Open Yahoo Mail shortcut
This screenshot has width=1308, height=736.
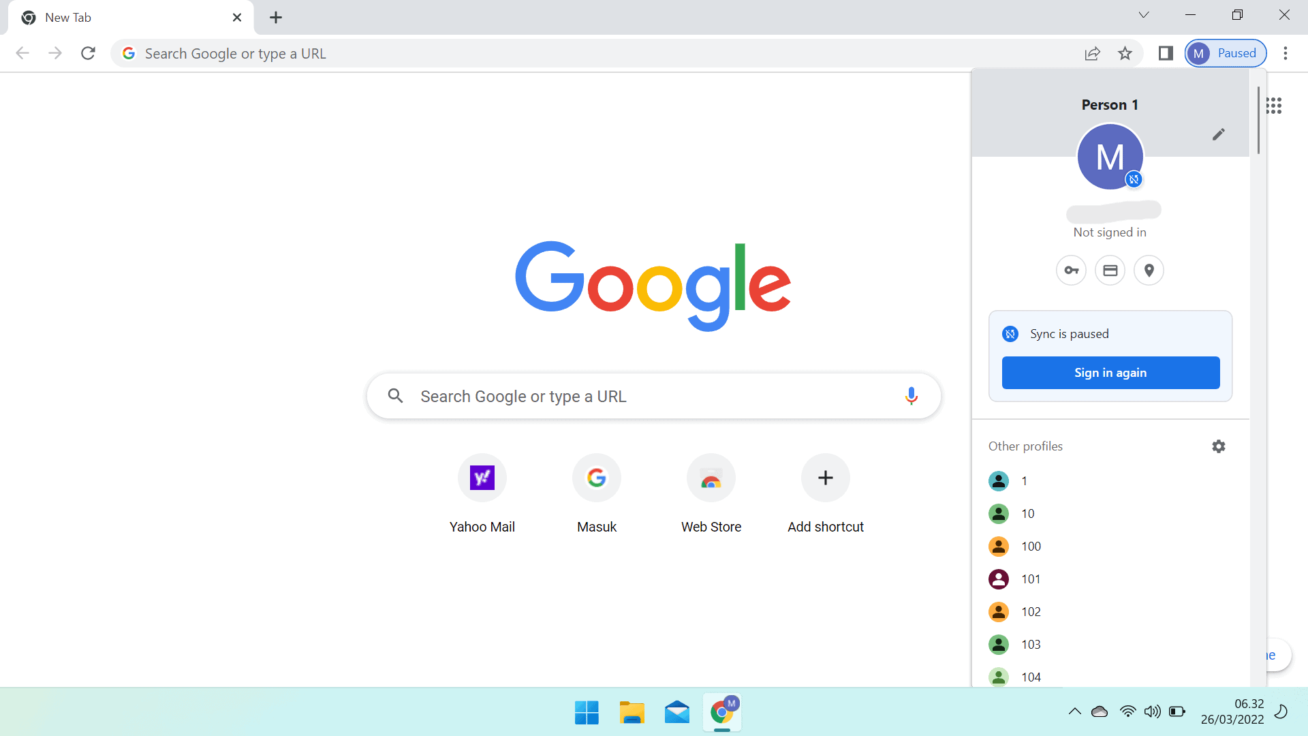(482, 495)
